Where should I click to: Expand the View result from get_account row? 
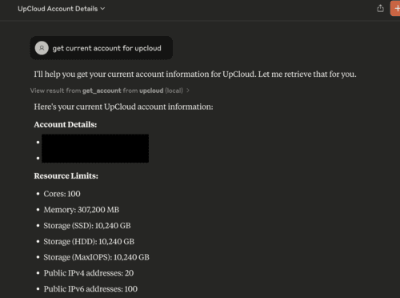pos(110,91)
